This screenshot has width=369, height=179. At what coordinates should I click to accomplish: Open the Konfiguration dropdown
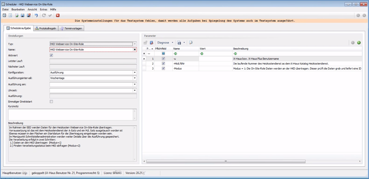pos(135,72)
